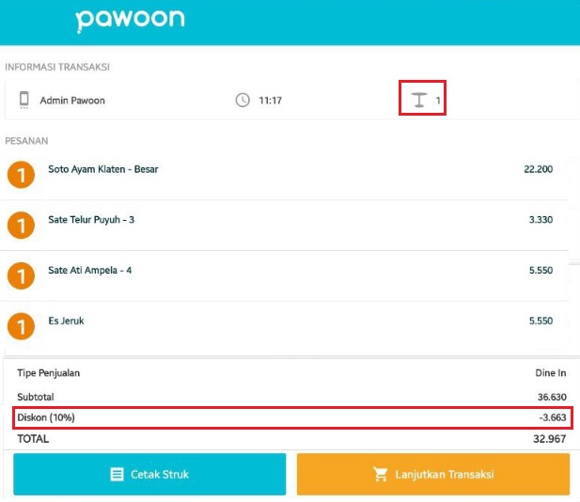Click the Admin Pawoon cashier name
This screenshot has width=580, height=502.
pos(72,101)
